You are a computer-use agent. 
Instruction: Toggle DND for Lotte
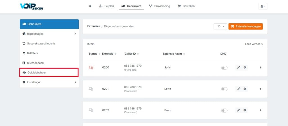click(x=224, y=89)
